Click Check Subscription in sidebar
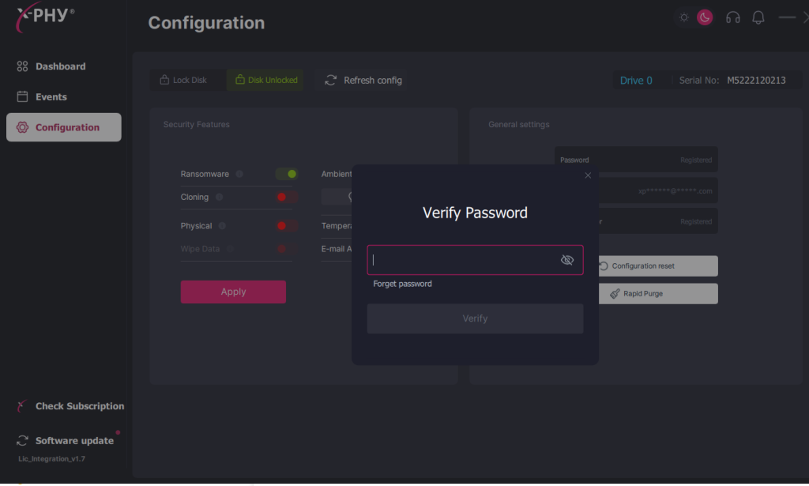809x486 pixels. coord(79,406)
